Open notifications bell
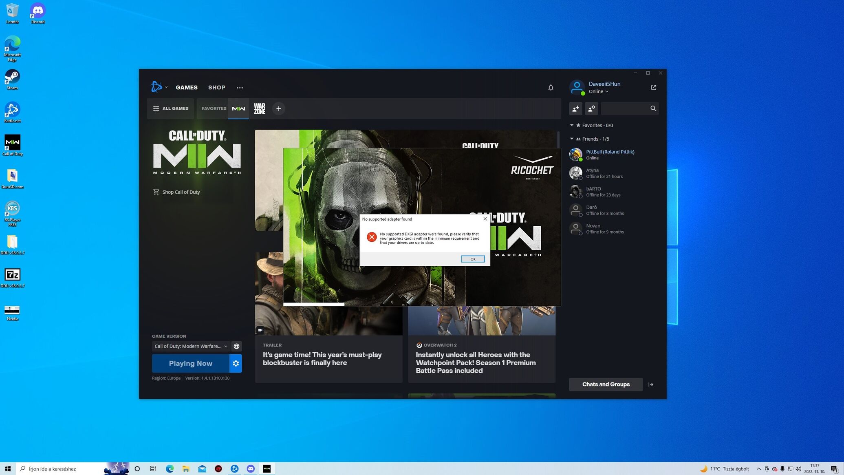The height and width of the screenshot is (475, 844). [551, 87]
